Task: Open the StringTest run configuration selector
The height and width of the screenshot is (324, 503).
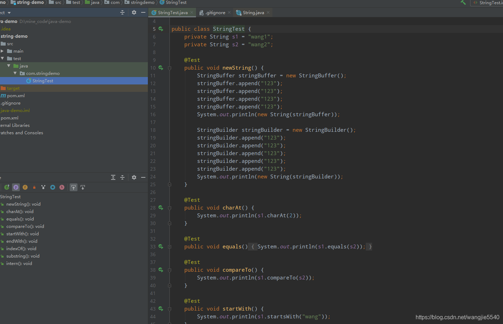Action: [487, 3]
